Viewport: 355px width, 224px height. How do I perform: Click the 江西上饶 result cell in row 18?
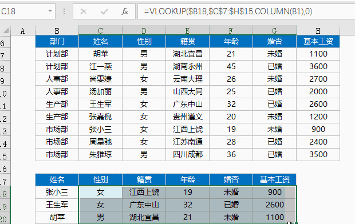144,193
